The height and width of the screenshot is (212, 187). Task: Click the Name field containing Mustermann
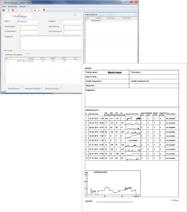point(28,22)
